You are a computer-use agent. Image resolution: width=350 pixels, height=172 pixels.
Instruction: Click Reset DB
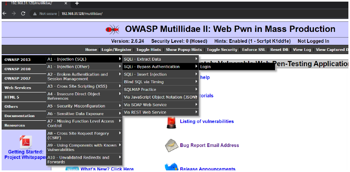[279, 50]
